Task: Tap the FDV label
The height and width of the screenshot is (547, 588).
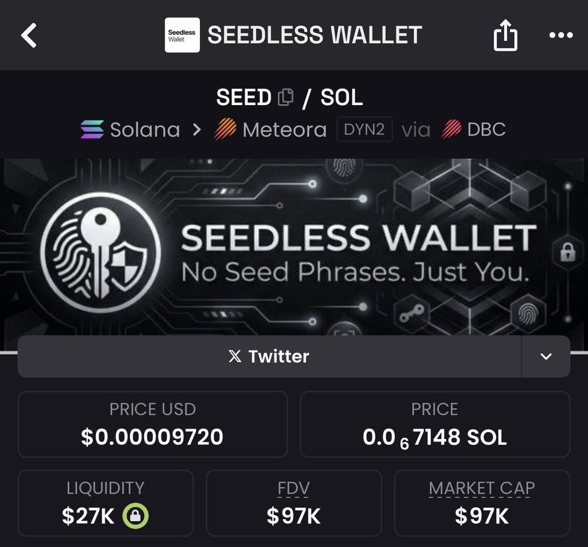Action: coord(294,488)
